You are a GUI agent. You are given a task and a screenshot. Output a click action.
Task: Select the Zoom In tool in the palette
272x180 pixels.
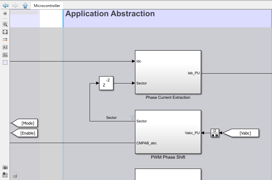coord(5,24)
